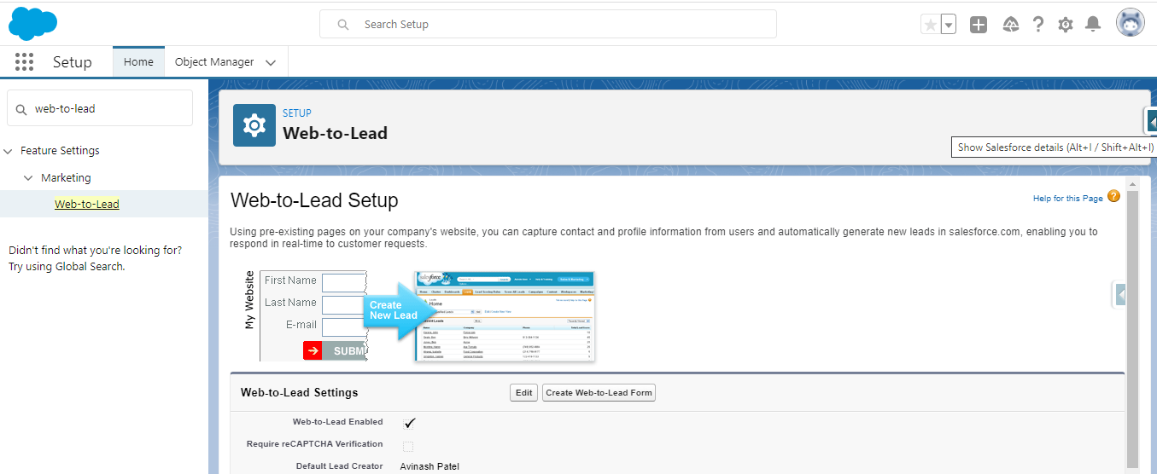1157x474 pixels.
Task: Open the Notifications bell
Action: (1092, 25)
